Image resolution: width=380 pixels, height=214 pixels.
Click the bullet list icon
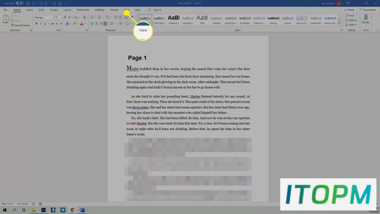click(x=92, y=17)
